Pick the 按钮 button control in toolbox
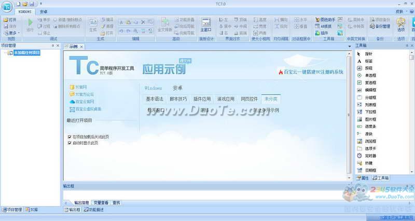 [368, 68]
